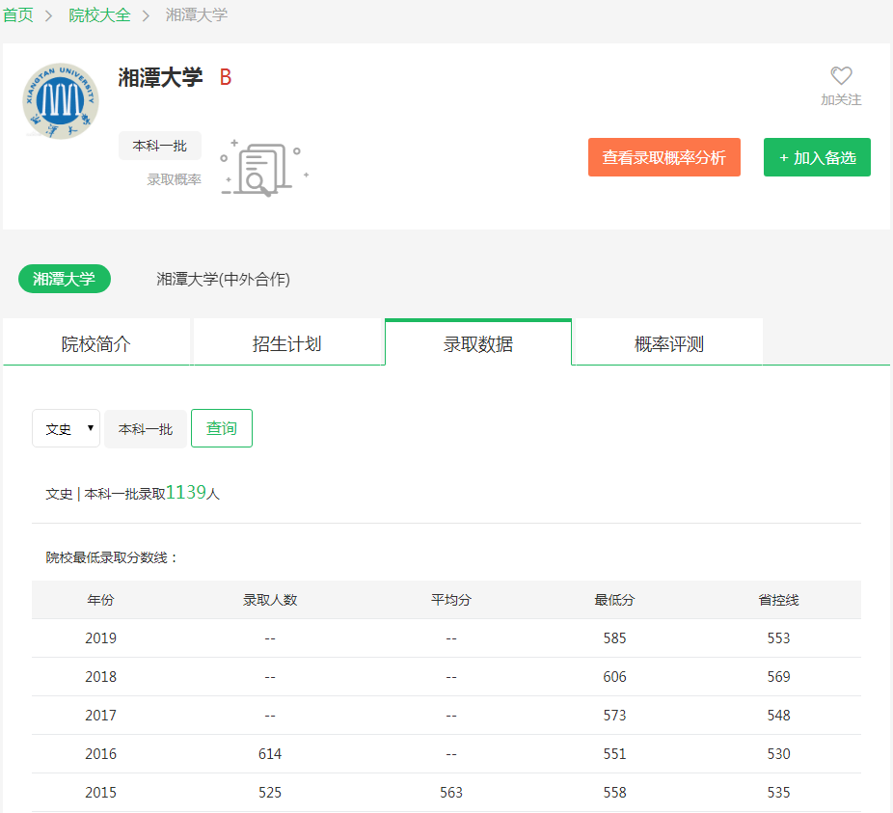Select the 2015 year cell
The width and height of the screenshot is (893, 813).
(101, 793)
